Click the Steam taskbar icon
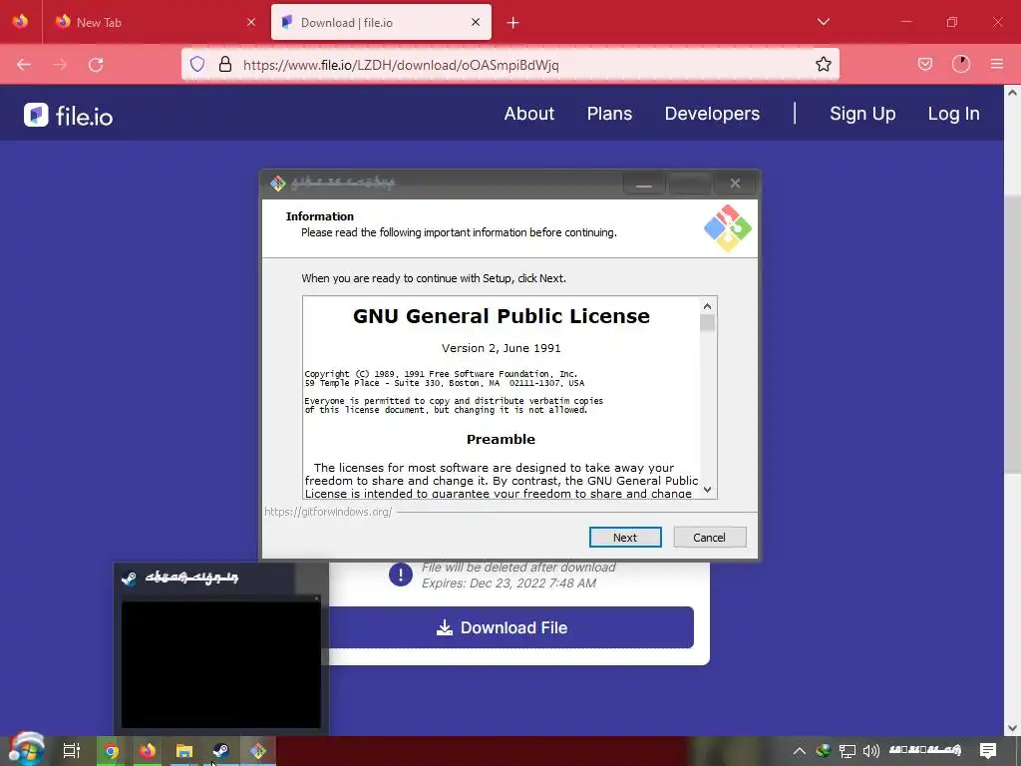This screenshot has width=1021, height=766. pyautogui.click(x=220, y=751)
